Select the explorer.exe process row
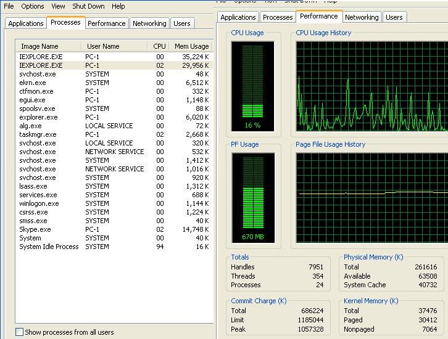Screen dimensions: 448x339 tap(38, 117)
